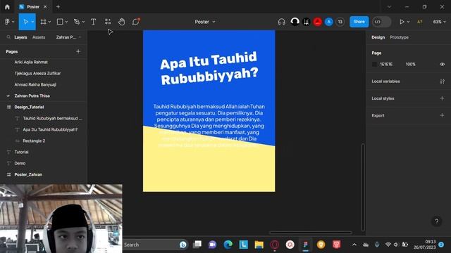Screen dimensions: 451x253
Task: Show the 13 more collaborators badge
Action: point(340,22)
